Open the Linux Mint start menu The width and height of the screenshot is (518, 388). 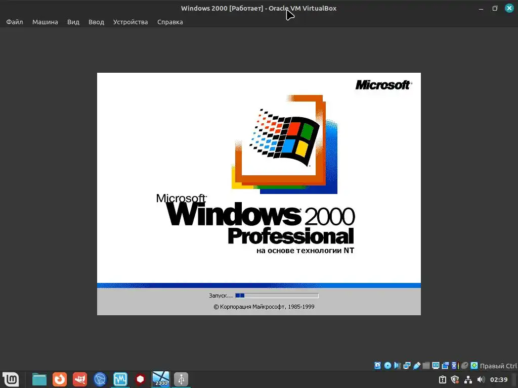[11, 379]
